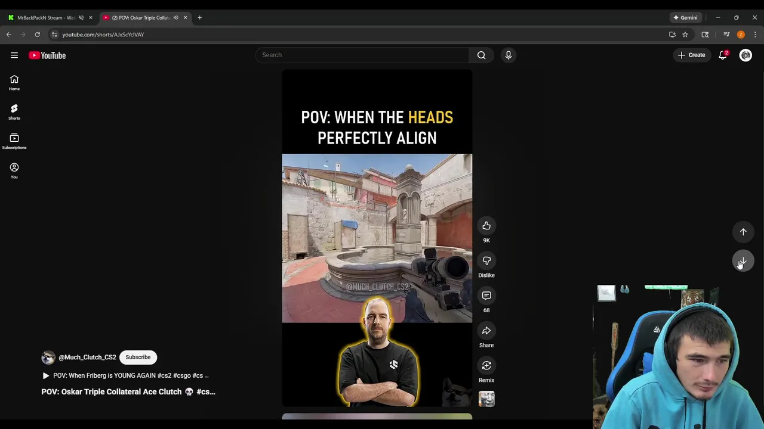The image size is (764, 429).
Task: Bookmark this page with star icon
Action: (685, 35)
